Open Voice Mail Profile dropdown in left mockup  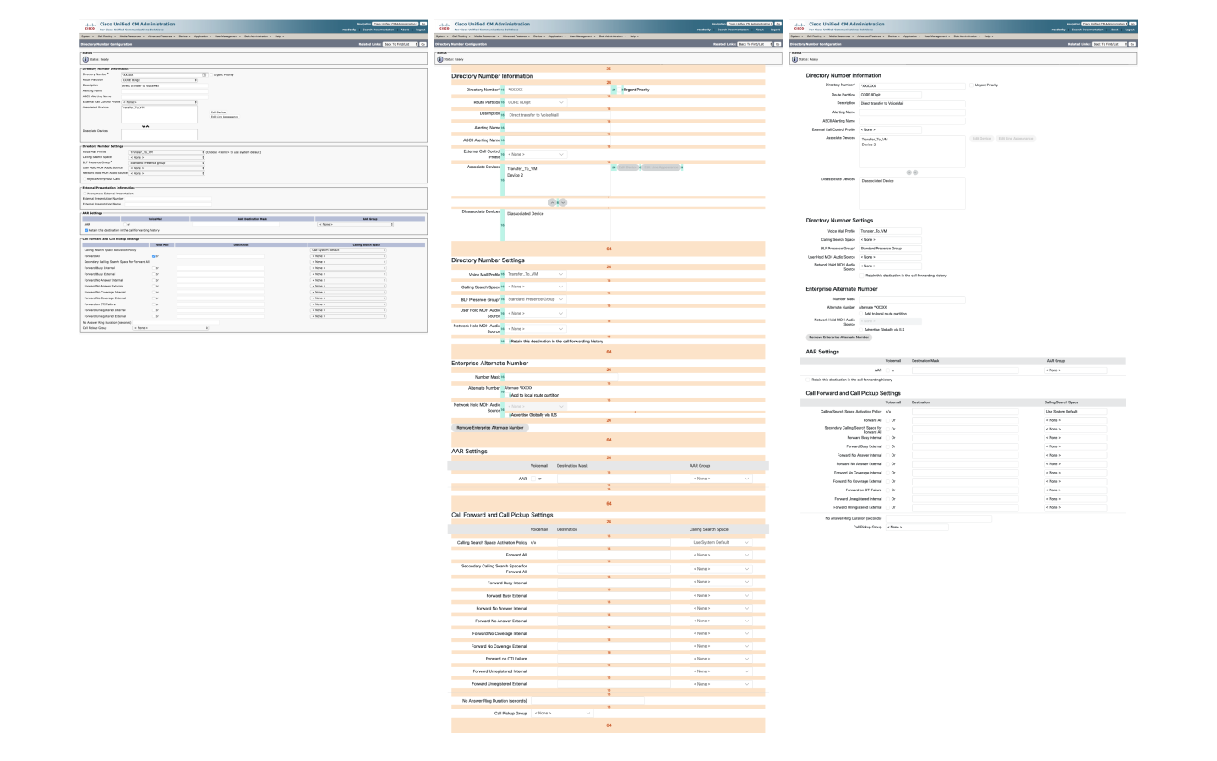coord(166,152)
